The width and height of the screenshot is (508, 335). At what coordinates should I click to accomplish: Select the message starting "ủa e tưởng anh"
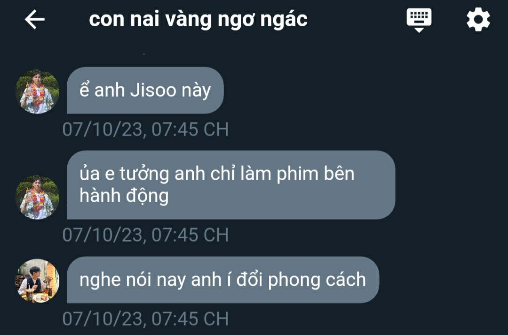[x=231, y=185]
